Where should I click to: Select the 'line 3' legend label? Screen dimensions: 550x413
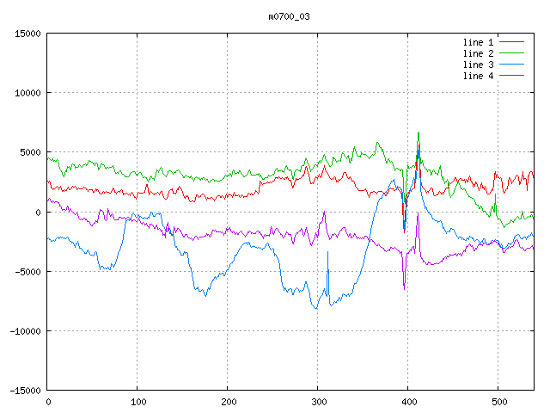pos(479,65)
